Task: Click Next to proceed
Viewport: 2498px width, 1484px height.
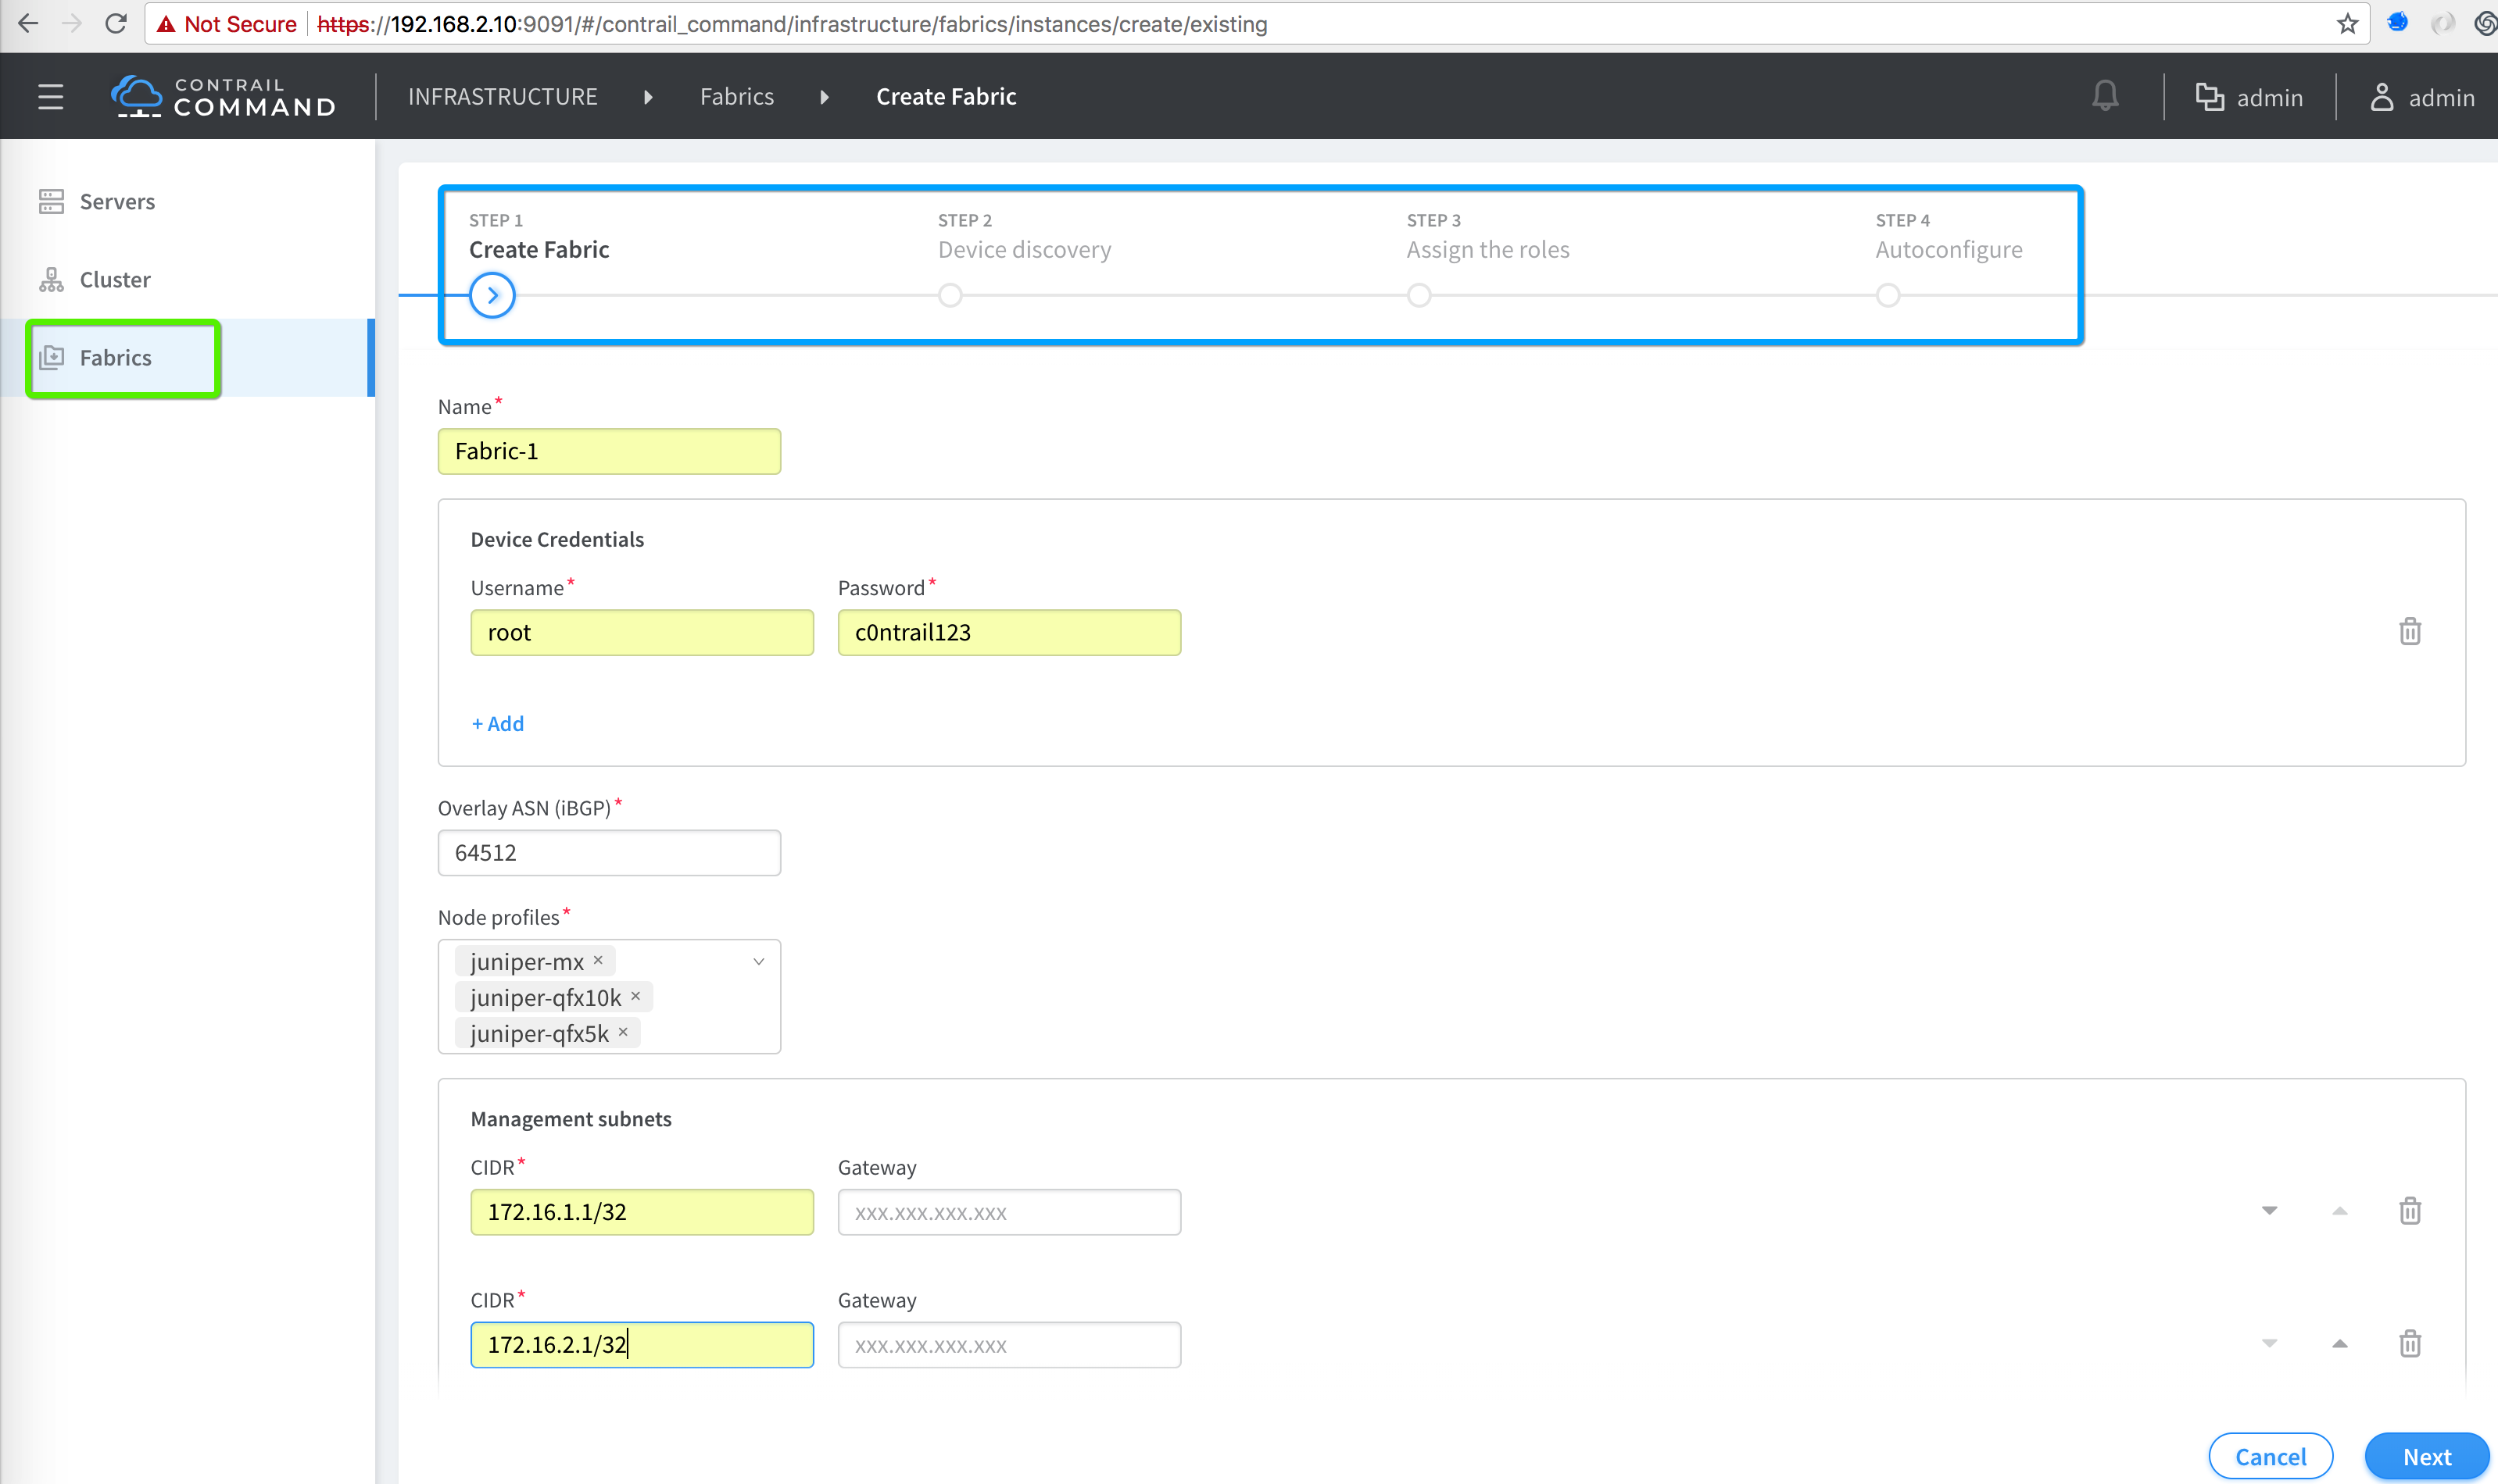Action: tap(2426, 1456)
